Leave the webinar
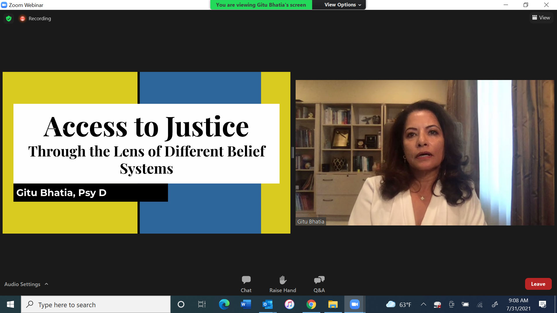The width and height of the screenshot is (557, 313). tap(538, 284)
